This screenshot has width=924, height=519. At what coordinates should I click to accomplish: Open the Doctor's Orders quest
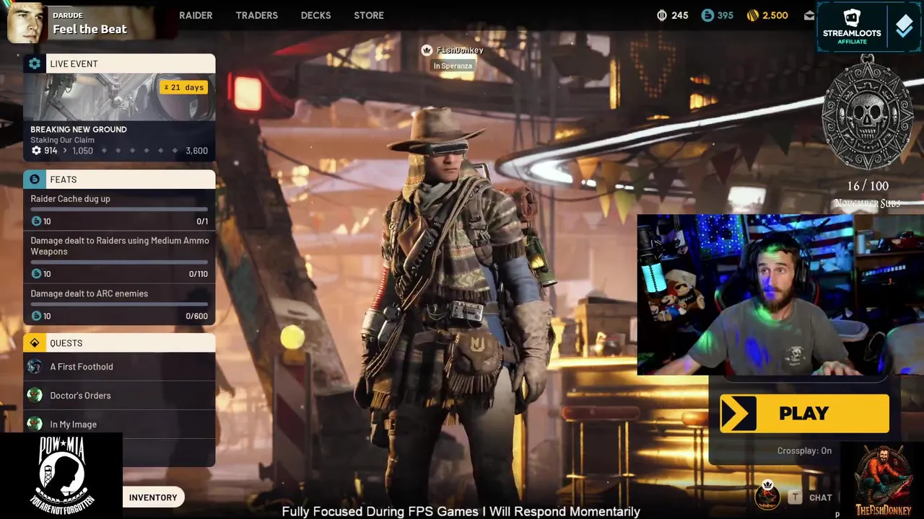click(x=119, y=396)
